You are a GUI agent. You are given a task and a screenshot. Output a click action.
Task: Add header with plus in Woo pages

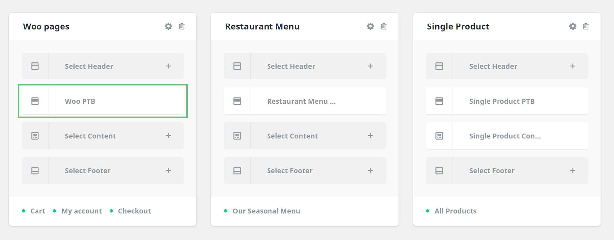click(168, 66)
